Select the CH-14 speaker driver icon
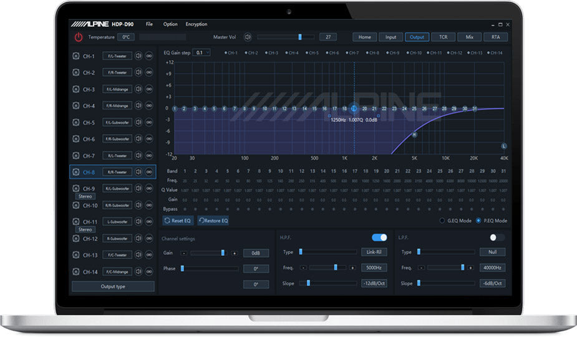 point(76,272)
